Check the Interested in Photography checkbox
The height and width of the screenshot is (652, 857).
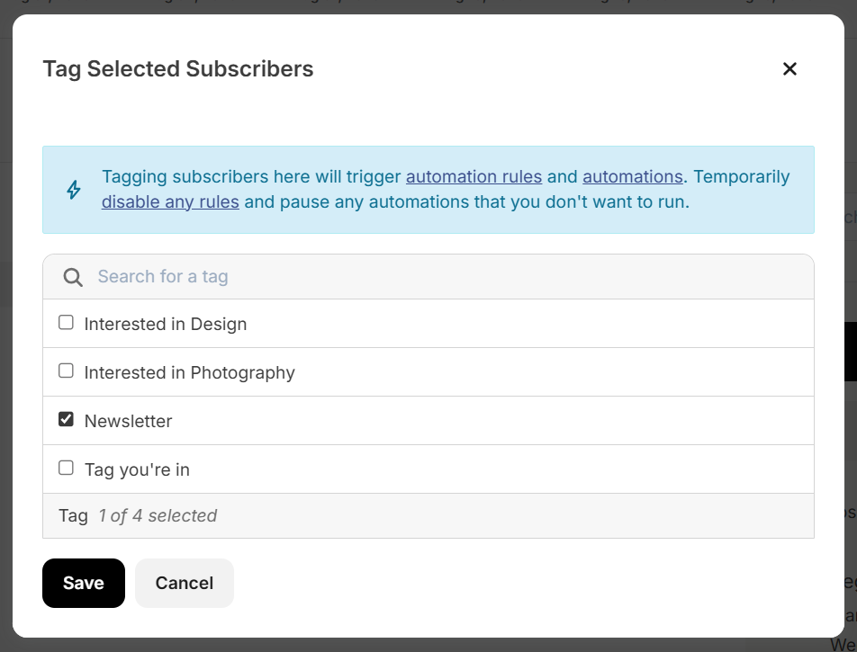click(66, 371)
